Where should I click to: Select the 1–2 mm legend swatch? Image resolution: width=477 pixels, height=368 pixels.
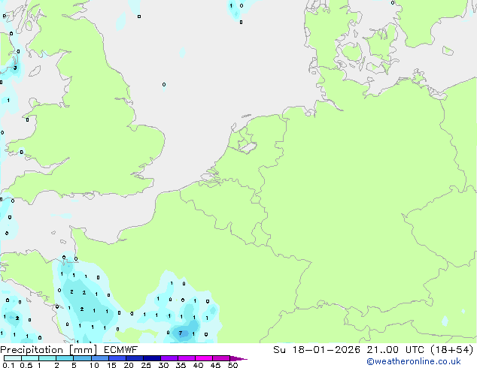47,358
